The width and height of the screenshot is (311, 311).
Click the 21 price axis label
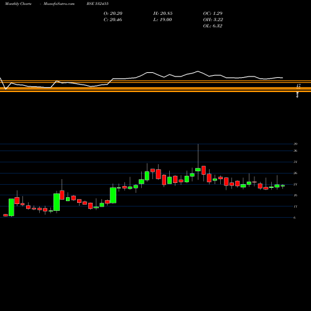point(295,184)
